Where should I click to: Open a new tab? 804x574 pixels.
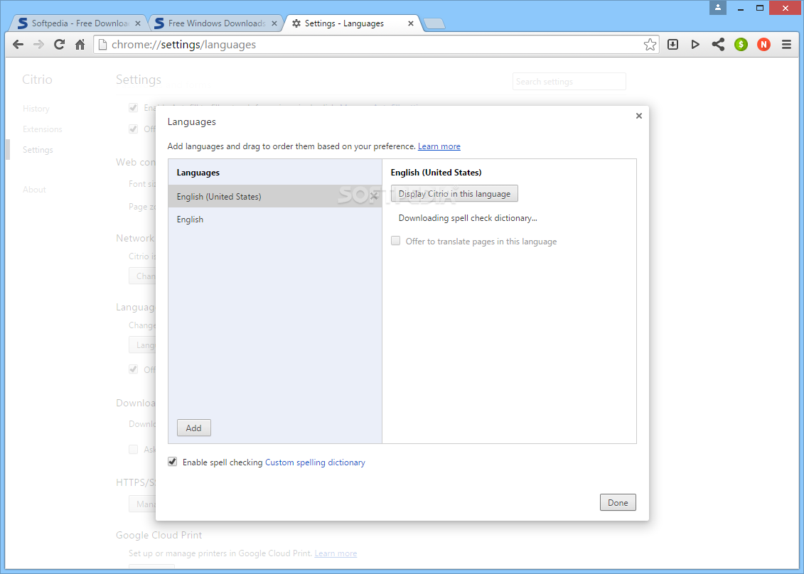tap(434, 23)
